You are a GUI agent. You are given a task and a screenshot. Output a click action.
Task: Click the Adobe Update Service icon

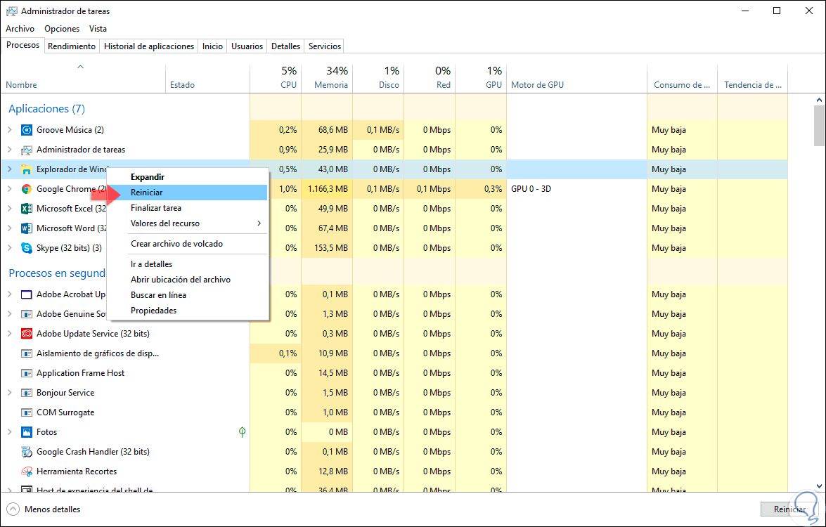point(27,334)
